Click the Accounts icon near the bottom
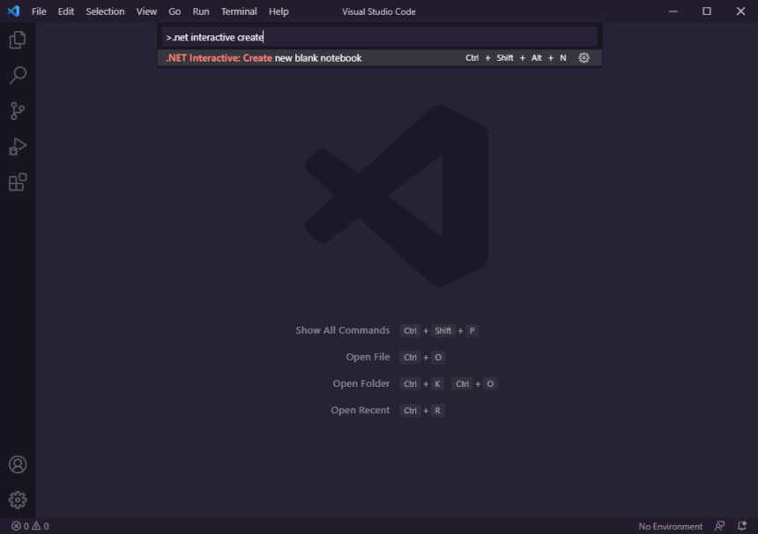Screen dimensions: 758x534 (x=17, y=464)
